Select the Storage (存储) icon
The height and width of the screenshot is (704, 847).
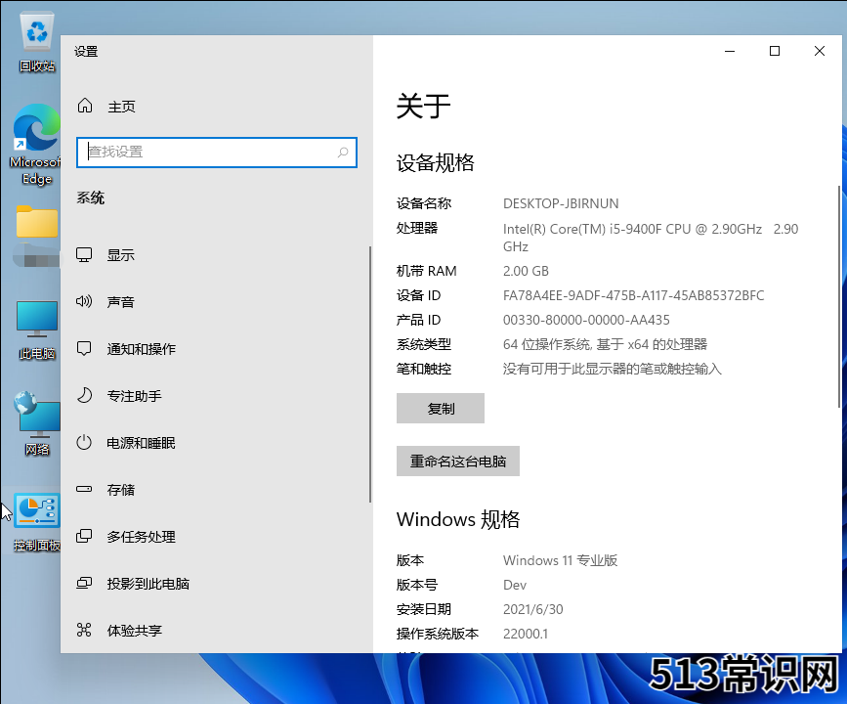point(85,490)
